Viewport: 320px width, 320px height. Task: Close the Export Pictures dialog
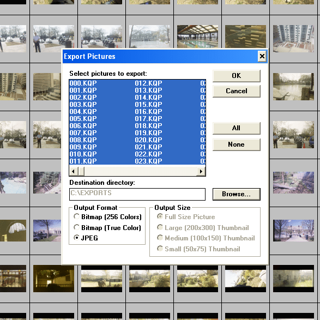coord(262,56)
